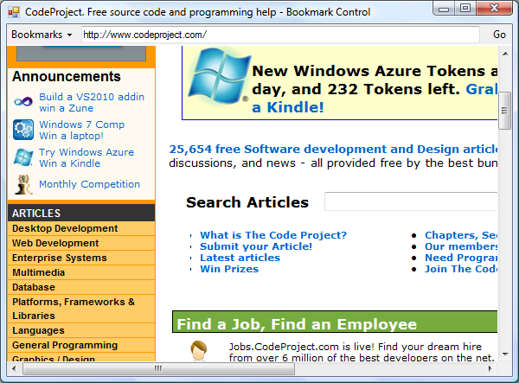Click the horizontal scrollbar right arrow
The width and height of the screenshot is (519, 383).
pyautogui.click(x=490, y=368)
